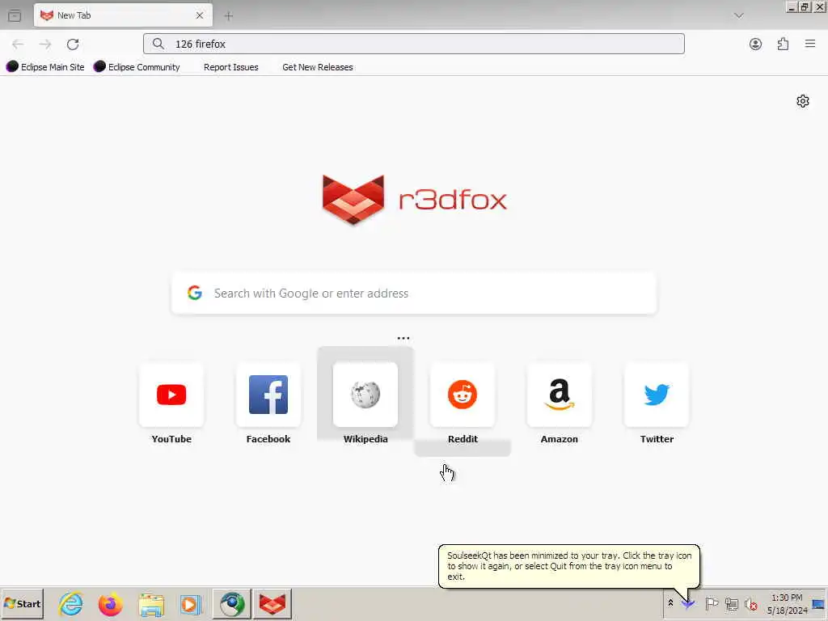Open the Wikipedia tile three-dot menu

[403, 338]
